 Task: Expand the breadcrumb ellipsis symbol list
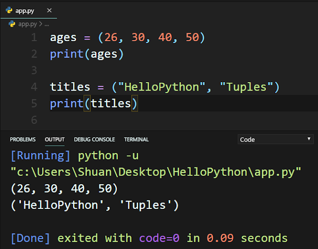tap(47, 25)
